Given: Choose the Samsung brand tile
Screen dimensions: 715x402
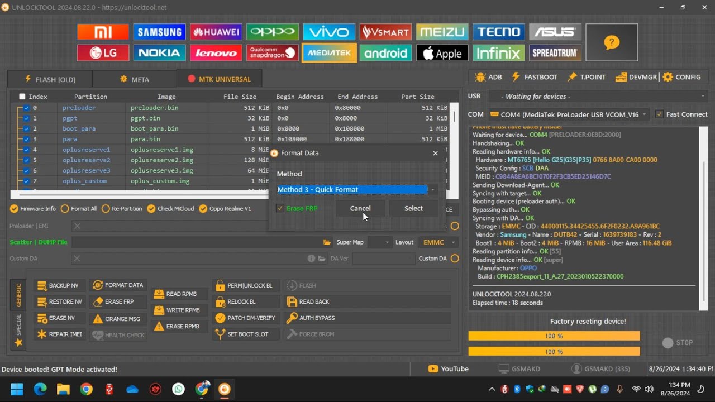Looking at the screenshot, I should (x=159, y=32).
